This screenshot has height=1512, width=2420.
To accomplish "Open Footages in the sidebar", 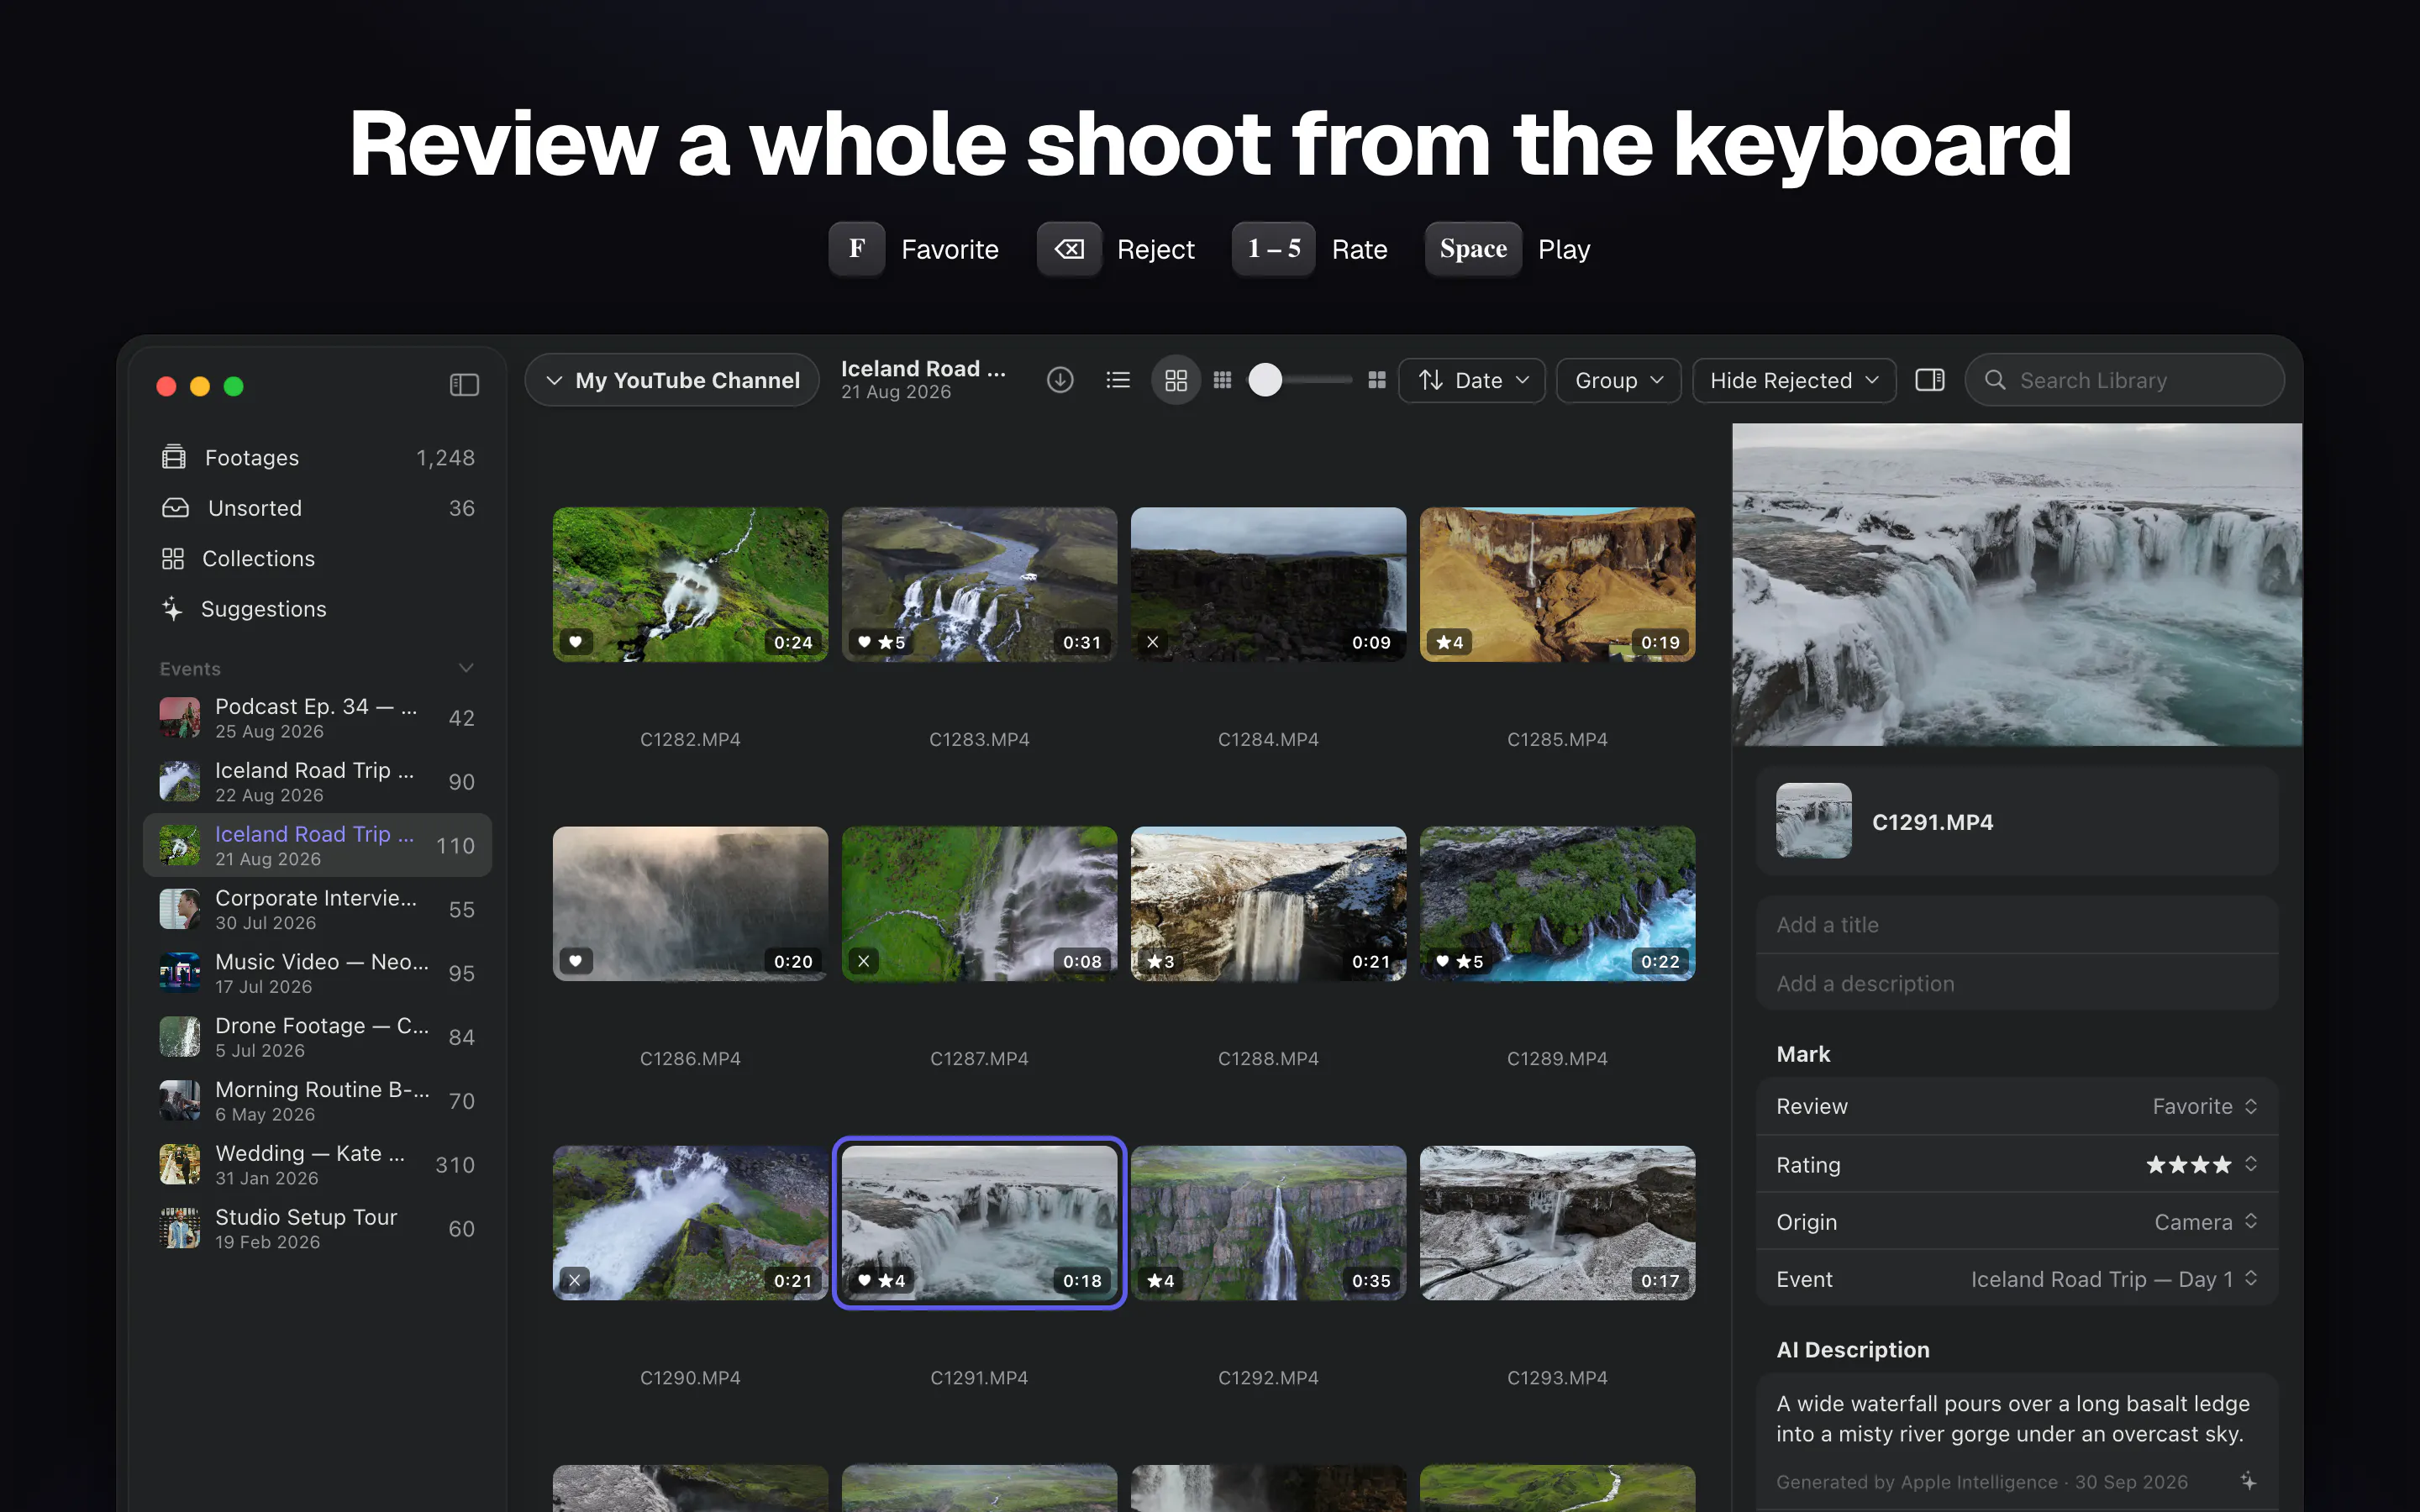I will [x=318, y=458].
